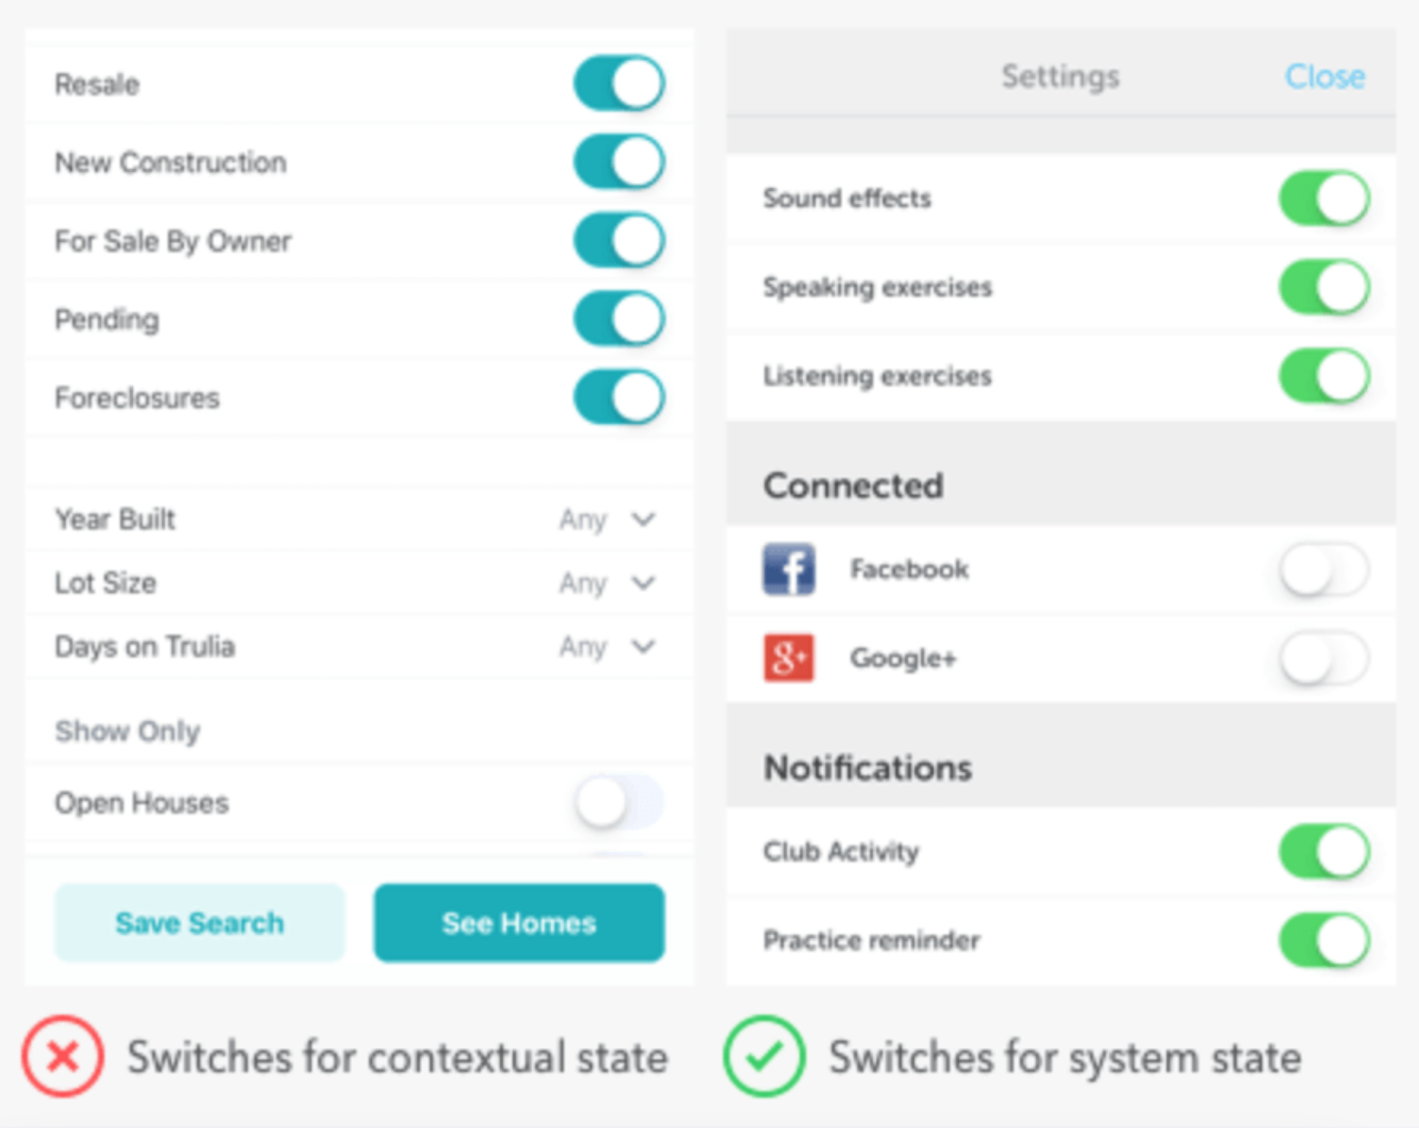Expand the Year Built dropdown
The image size is (1419, 1128).
[608, 519]
